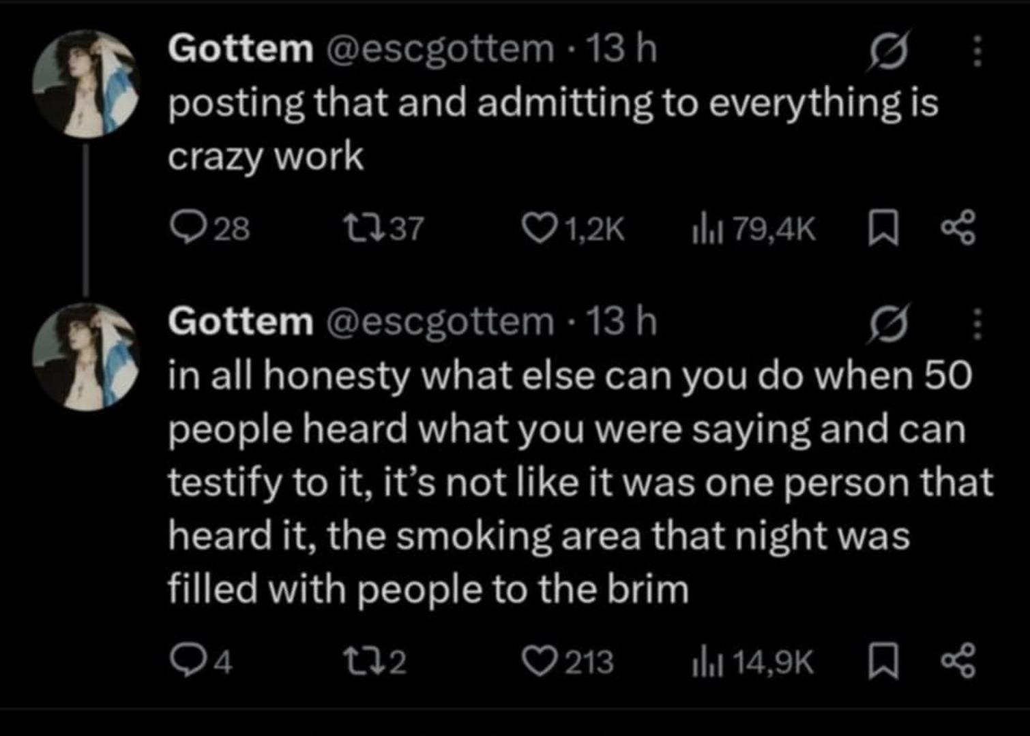The width and height of the screenshot is (1030, 736).
Task: Bookmark the "crazy work" tweet
Action: [x=883, y=228]
